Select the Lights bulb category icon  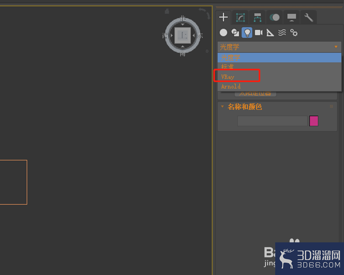click(247, 33)
